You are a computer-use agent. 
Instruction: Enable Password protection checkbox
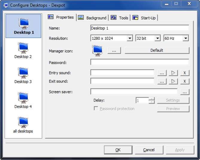point(96,109)
